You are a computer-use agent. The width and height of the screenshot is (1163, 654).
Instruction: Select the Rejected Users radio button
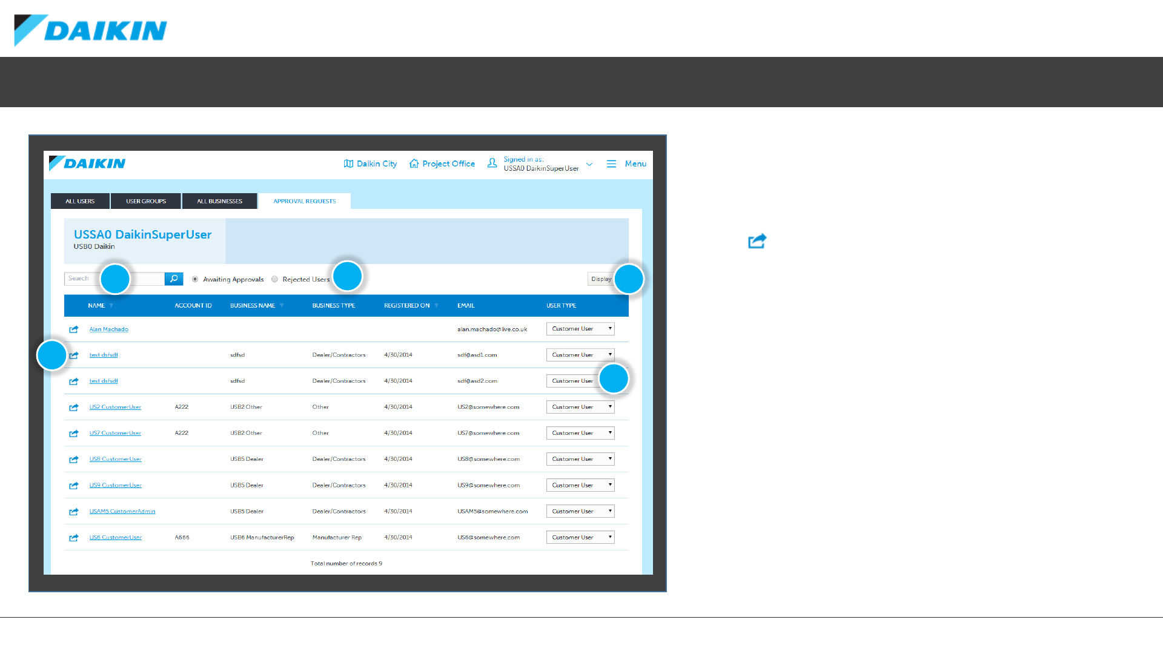coord(275,279)
